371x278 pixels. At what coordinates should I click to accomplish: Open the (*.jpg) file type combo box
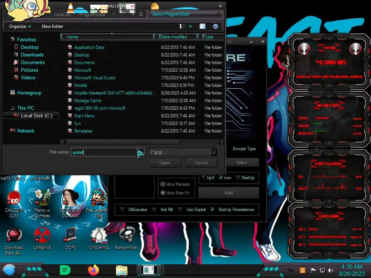[x=183, y=152]
